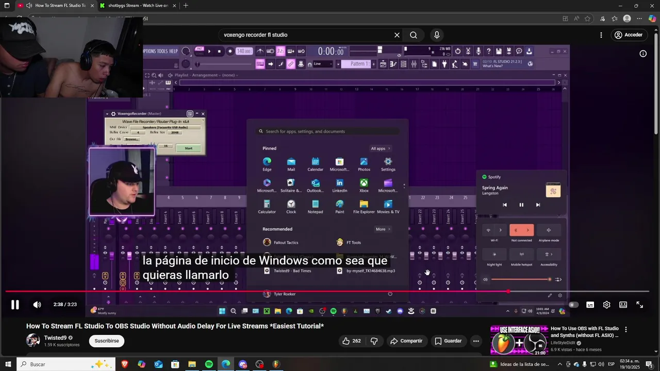Clear the YouTube search text
This screenshot has height=371, width=660.
point(397,35)
